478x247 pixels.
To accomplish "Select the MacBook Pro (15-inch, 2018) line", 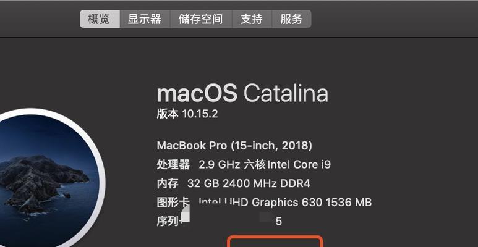I will click(234, 146).
